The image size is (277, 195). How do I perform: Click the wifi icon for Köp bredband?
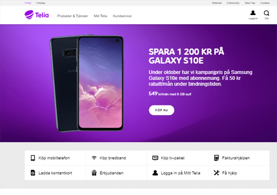pos(94,158)
